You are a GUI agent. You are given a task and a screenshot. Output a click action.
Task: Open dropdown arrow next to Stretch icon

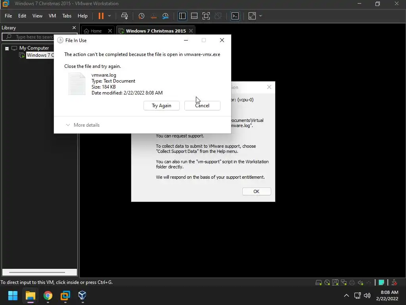tap(260, 16)
